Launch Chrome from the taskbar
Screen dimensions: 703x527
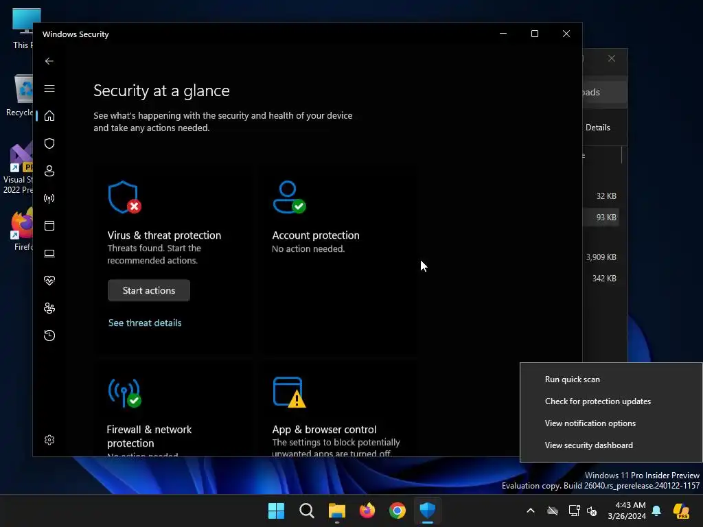pos(397,511)
